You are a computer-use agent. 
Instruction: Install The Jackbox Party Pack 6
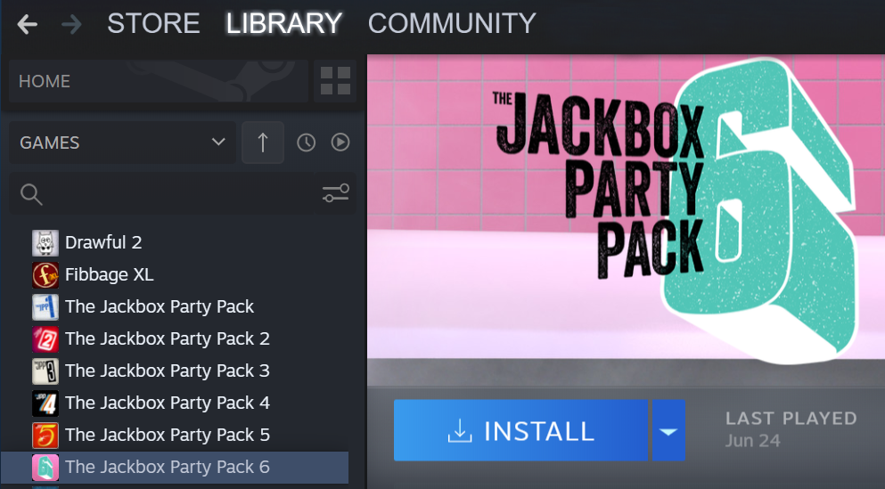point(520,430)
